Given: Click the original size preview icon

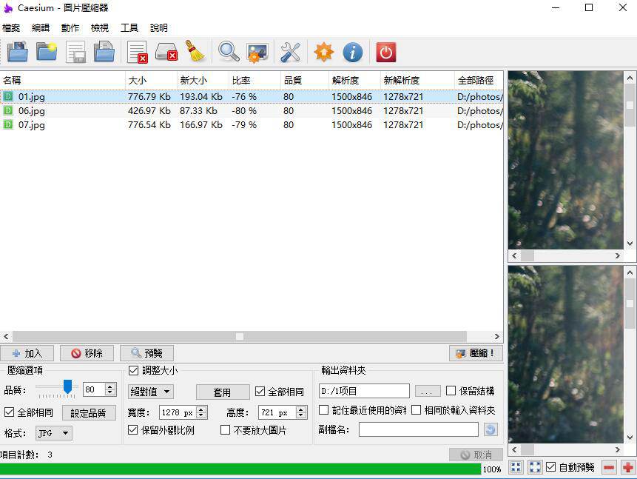Looking at the screenshot, I should (x=535, y=467).
